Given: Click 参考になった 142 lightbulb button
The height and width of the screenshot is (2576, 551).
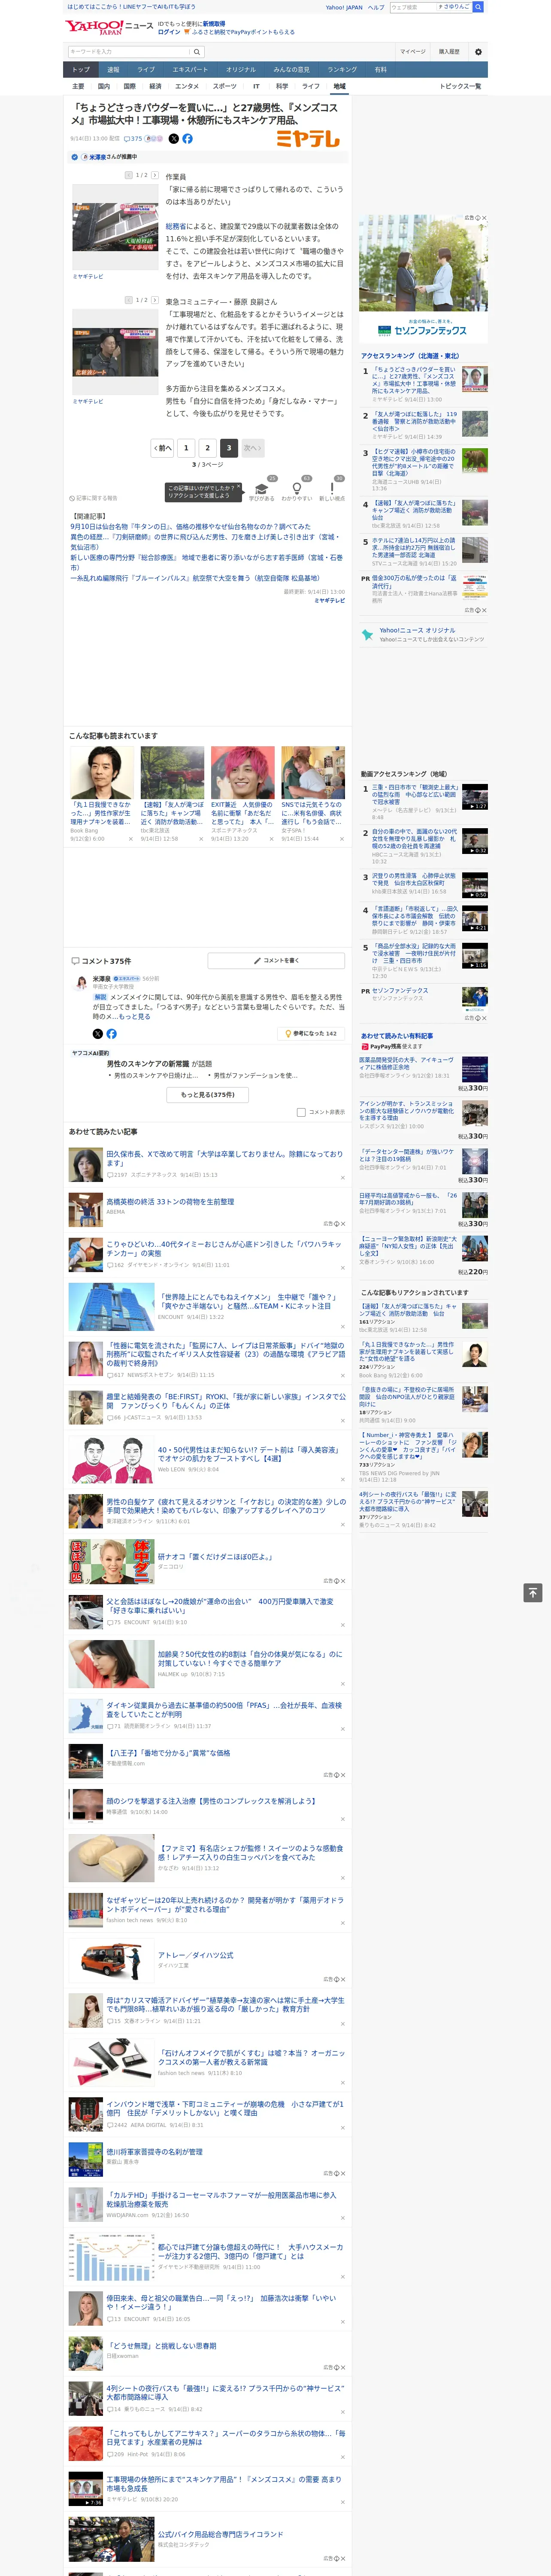Looking at the screenshot, I should [311, 1033].
